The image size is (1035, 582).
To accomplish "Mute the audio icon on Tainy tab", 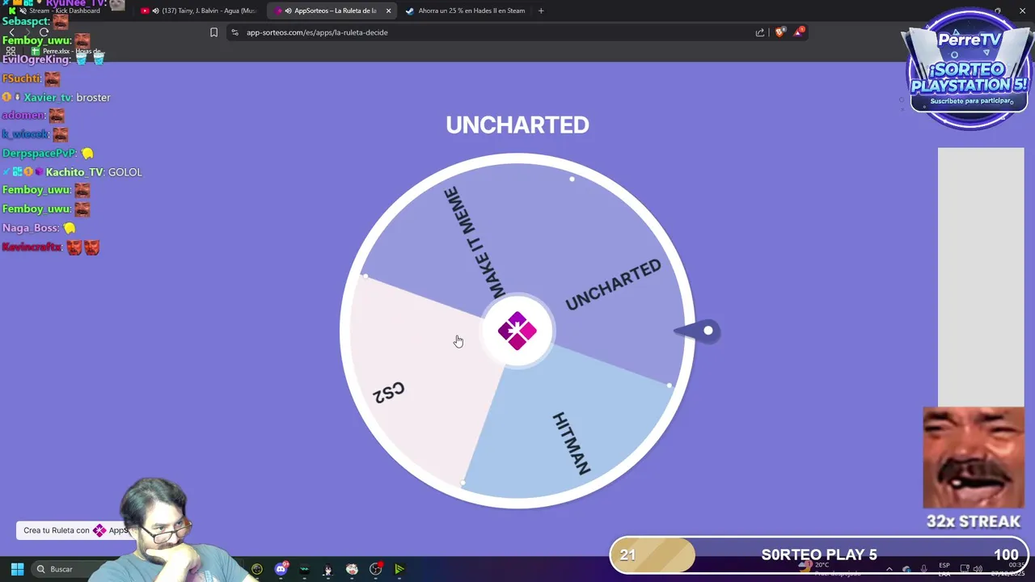I will (155, 11).
